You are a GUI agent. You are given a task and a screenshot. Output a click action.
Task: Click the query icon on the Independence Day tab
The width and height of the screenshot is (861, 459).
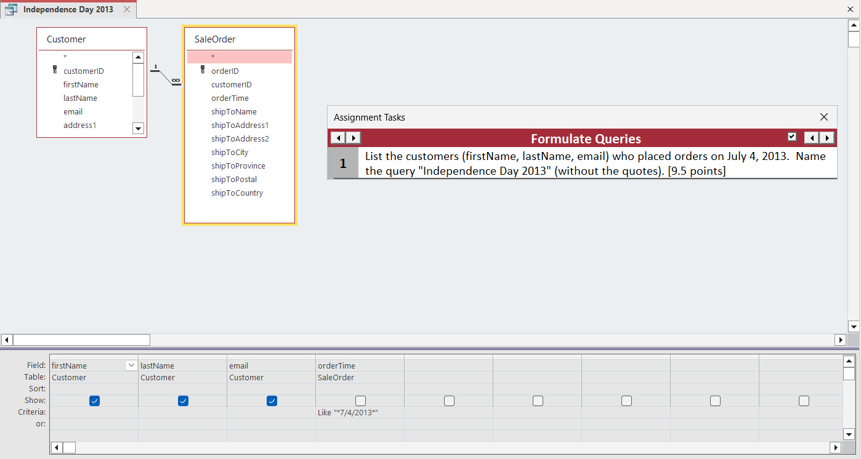pos(10,9)
